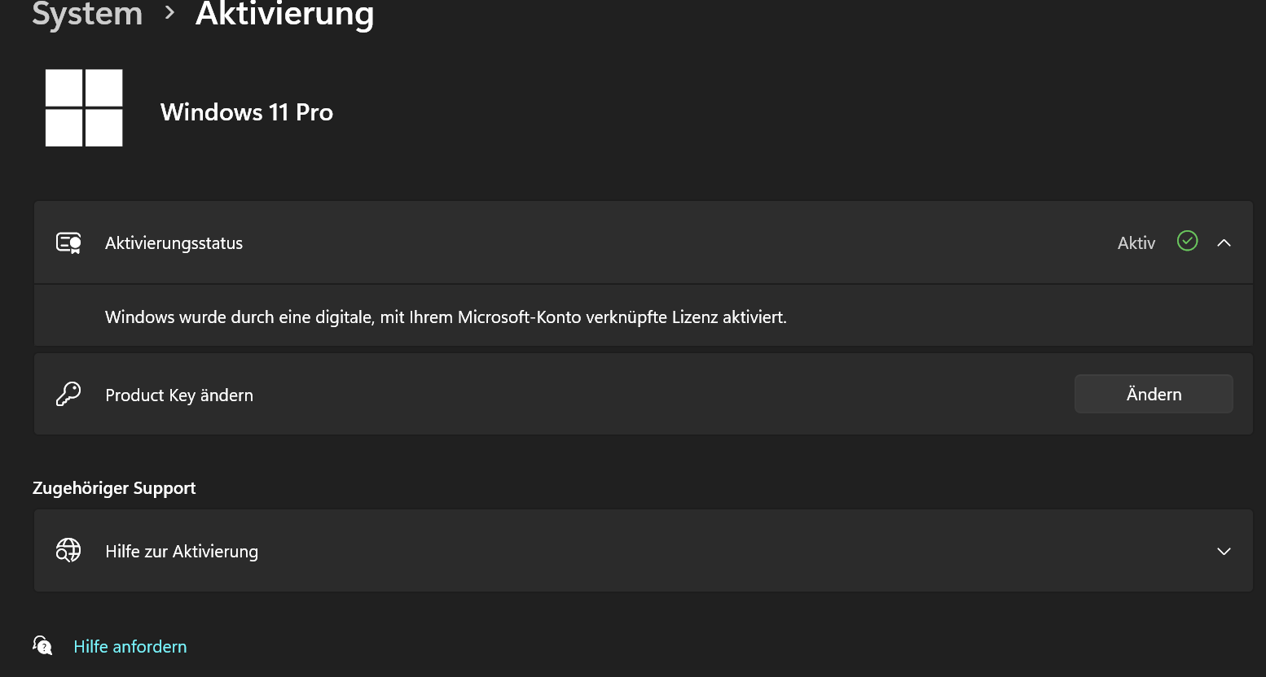Click the Aktivierungsstatus row label
Image resolution: width=1266 pixels, height=677 pixels.
174,243
